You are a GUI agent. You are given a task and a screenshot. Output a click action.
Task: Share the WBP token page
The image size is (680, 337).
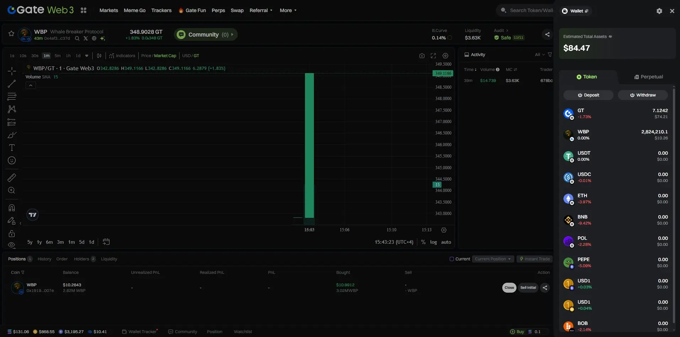(x=547, y=34)
